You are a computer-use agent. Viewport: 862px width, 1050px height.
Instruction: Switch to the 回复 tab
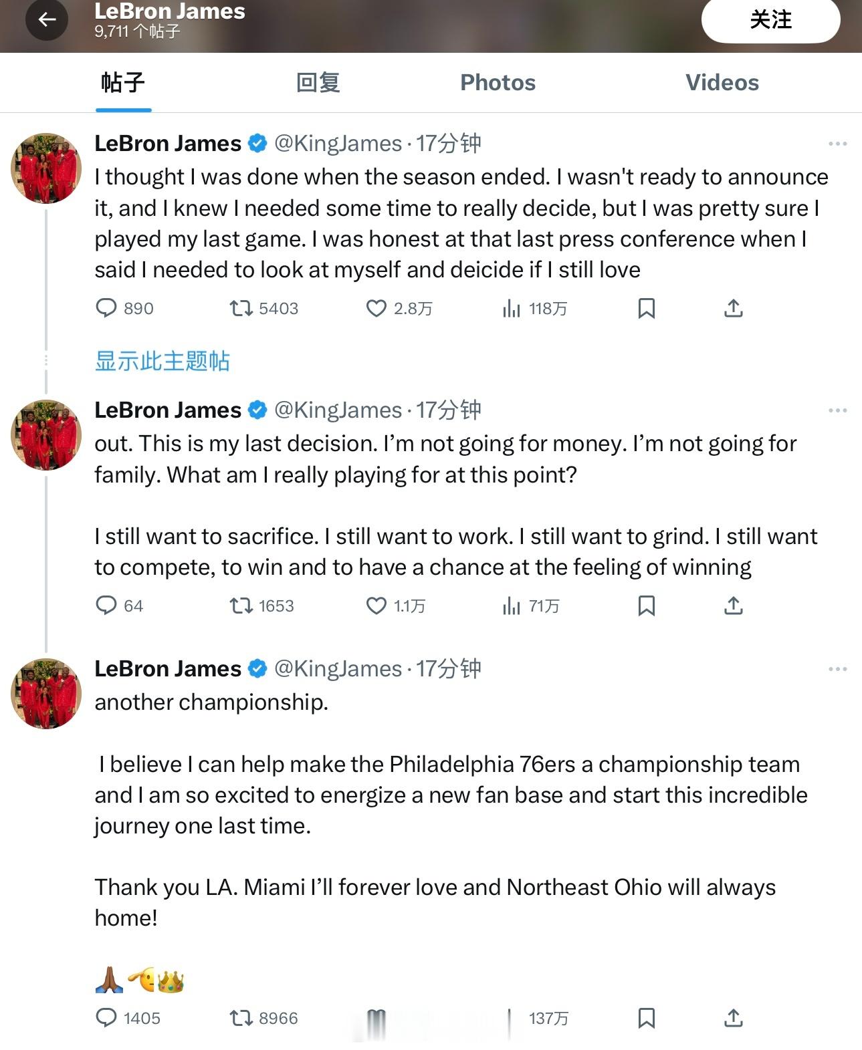[x=318, y=82]
